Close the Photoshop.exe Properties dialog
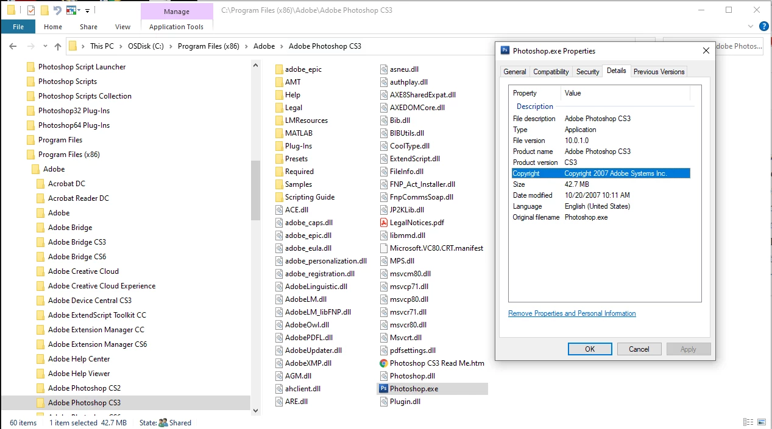 (x=706, y=51)
